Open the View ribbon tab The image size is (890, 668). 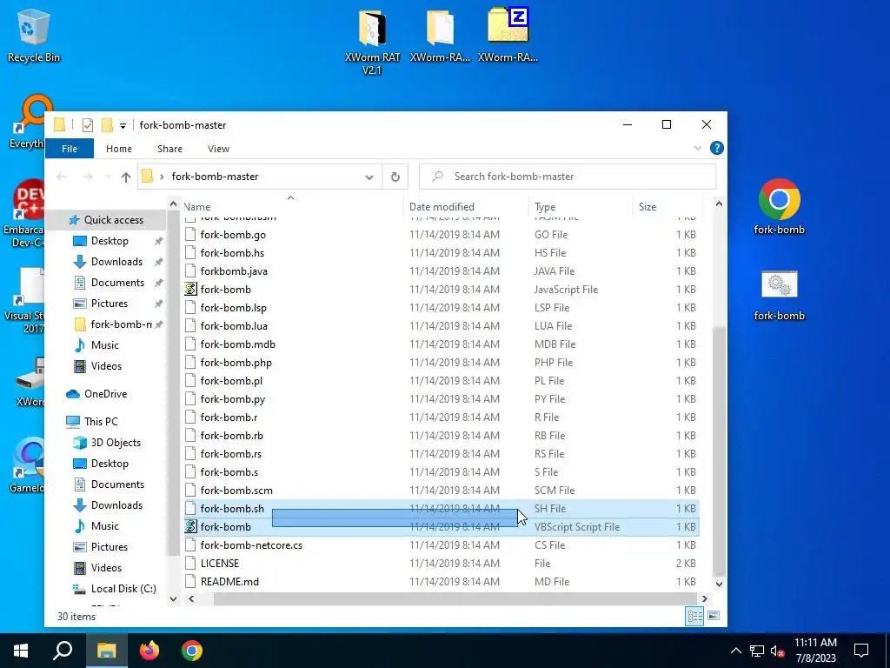[218, 149]
